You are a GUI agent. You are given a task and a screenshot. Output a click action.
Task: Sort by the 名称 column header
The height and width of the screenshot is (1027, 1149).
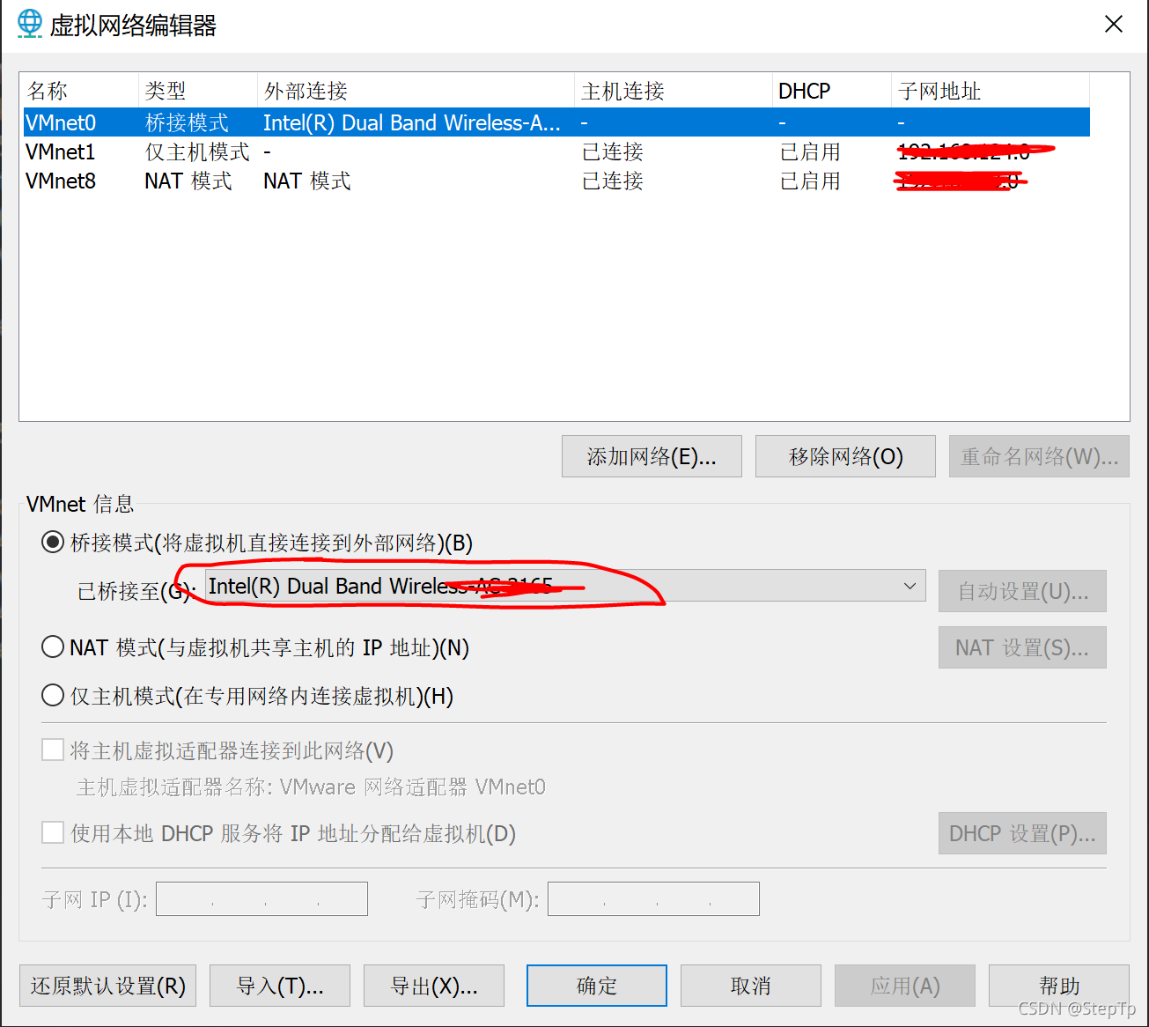pyautogui.click(x=79, y=91)
